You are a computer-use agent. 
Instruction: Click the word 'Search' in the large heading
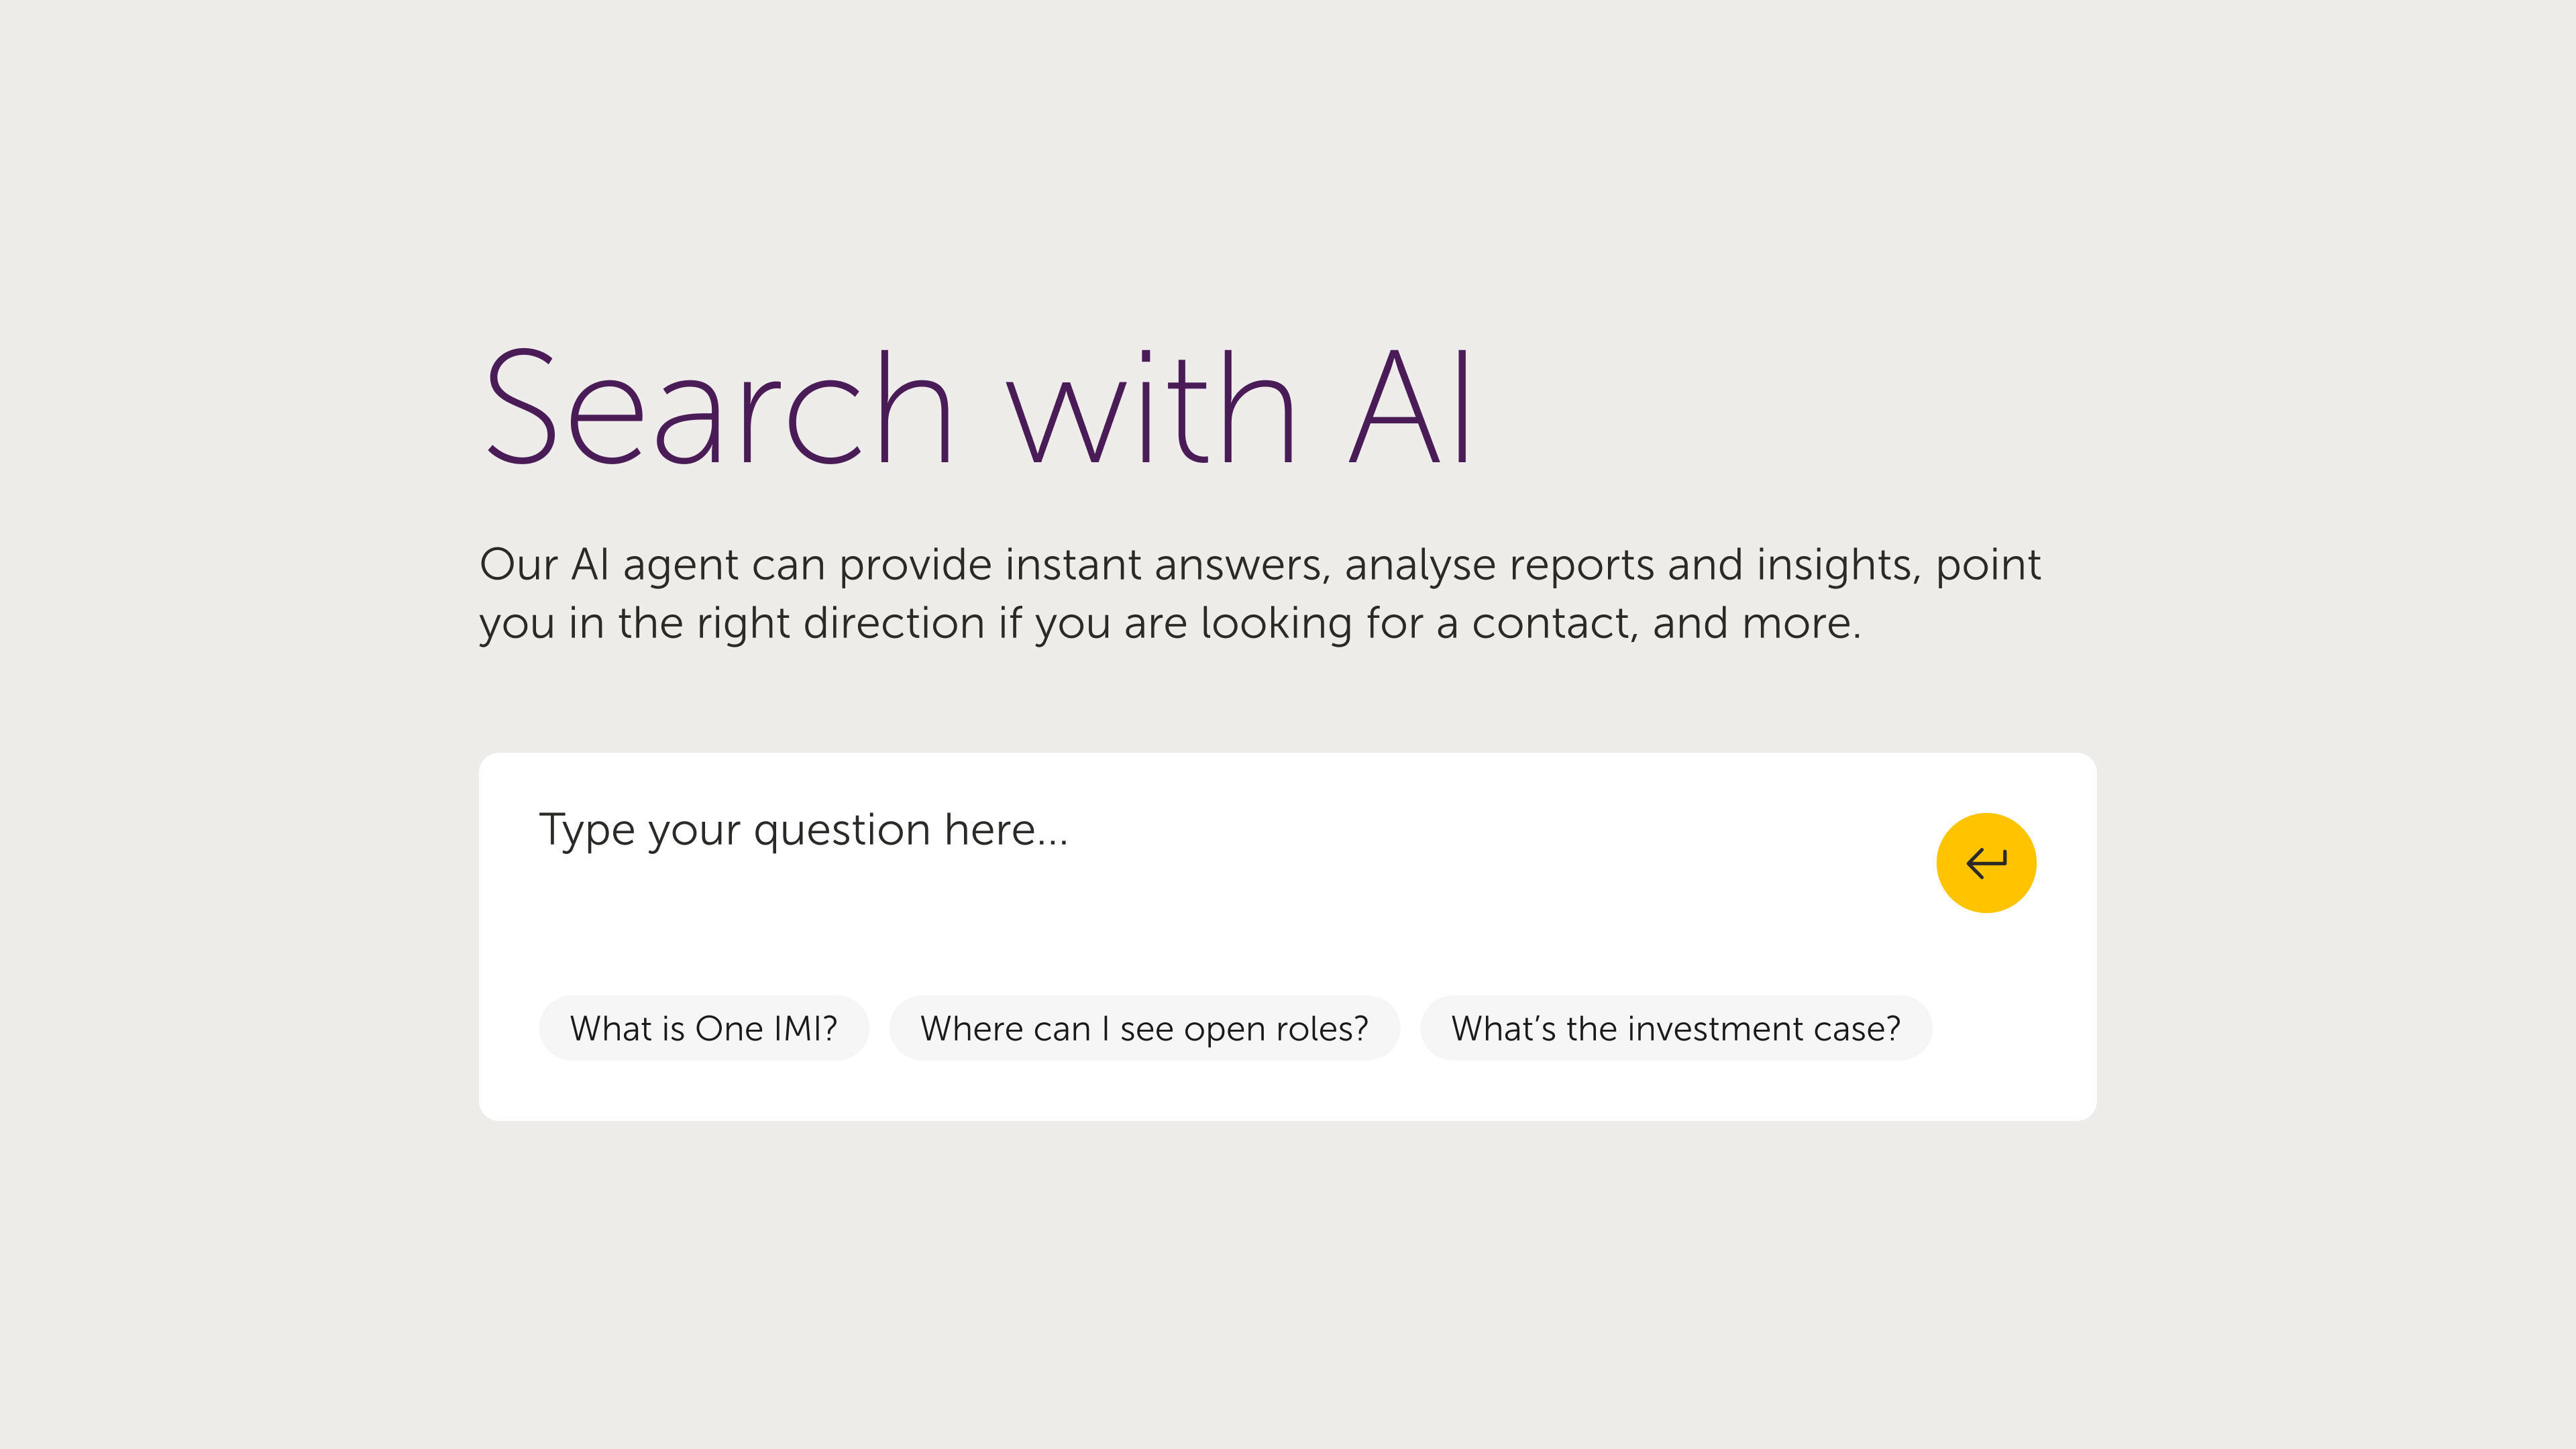pos(718,407)
